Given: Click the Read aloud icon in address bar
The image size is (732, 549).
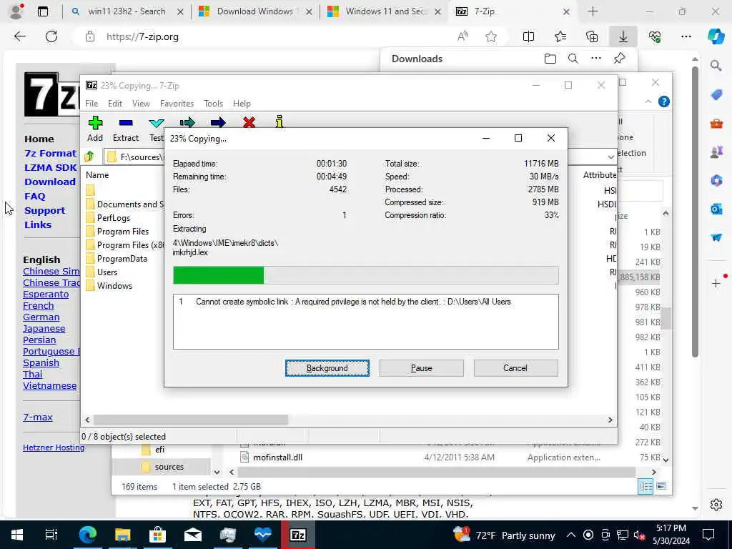Looking at the screenshot, I should pyautogui.click(x=463, y=36).
